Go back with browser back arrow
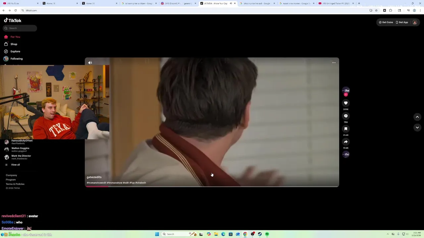Viewport: 424px width, 238px height. tap(4, 10)
